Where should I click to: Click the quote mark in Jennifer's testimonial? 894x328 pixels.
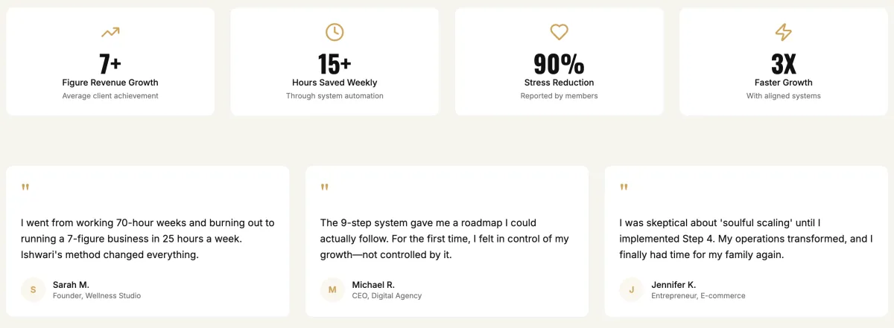[624, 187]
